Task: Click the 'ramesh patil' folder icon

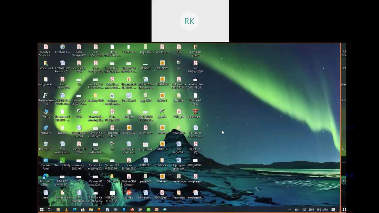Action: point(46,65)
